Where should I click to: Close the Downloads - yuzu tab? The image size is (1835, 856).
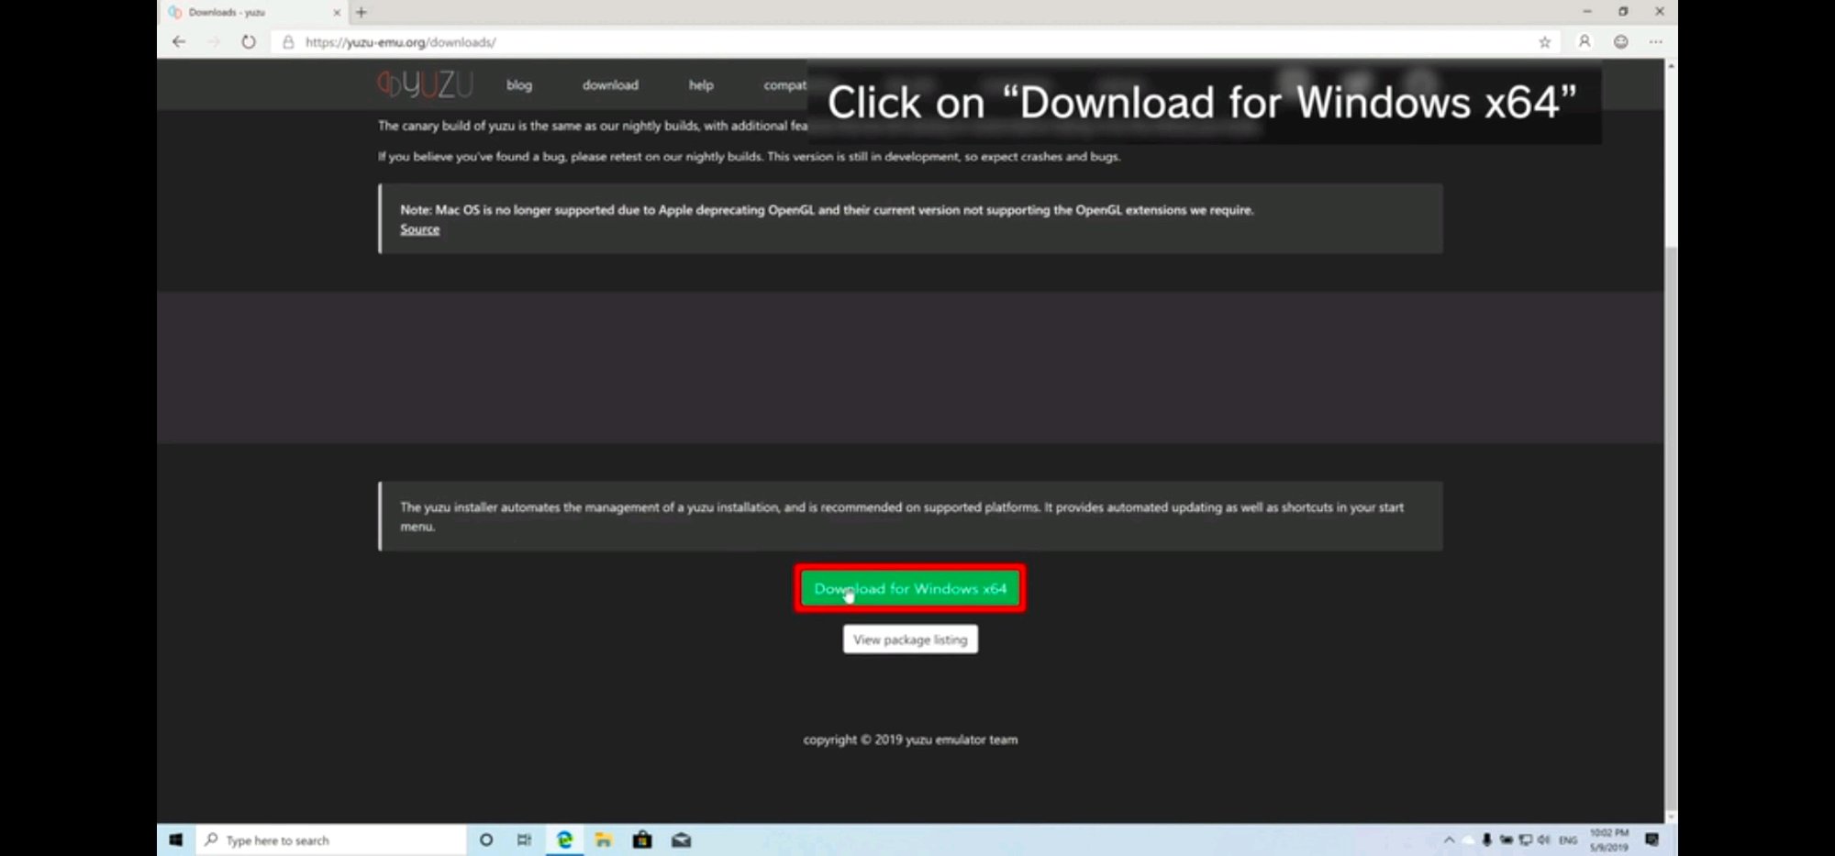coord(337,13)
